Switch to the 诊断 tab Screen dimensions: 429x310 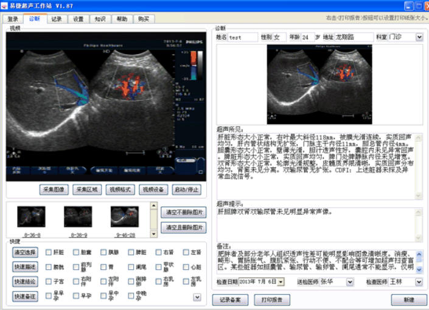coord(35,19)
